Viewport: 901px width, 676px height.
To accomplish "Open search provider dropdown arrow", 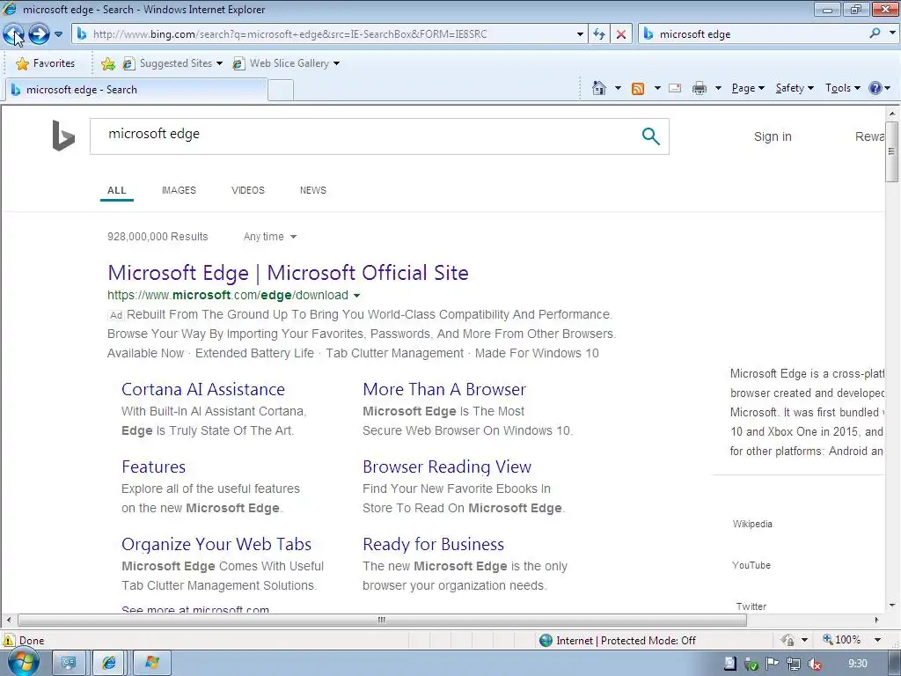I will coord(892,33).
